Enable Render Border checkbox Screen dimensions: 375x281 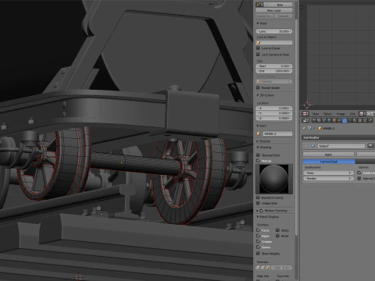[258, 87]
